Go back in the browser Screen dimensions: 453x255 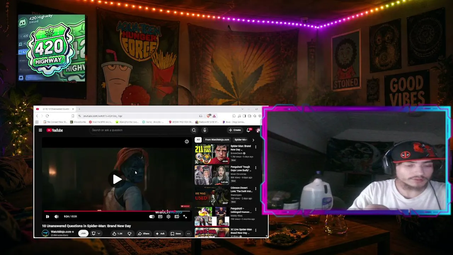click(x=37, y=116)
